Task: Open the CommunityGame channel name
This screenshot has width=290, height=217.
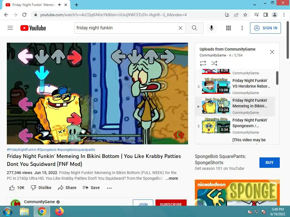Action: point(39,202)
